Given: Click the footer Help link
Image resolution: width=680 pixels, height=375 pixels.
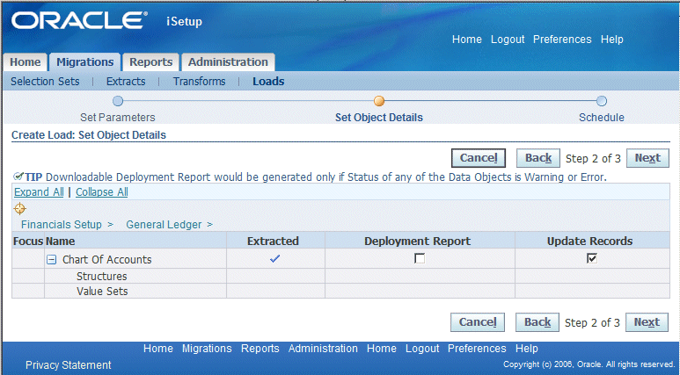Looking at the screenshot, I should click(x=526, y=349).
